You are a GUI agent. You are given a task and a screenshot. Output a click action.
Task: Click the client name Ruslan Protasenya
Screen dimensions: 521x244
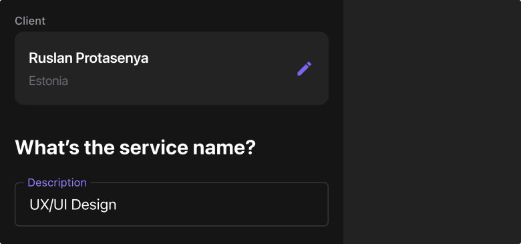pyautogui.click(x=88, y=58)
